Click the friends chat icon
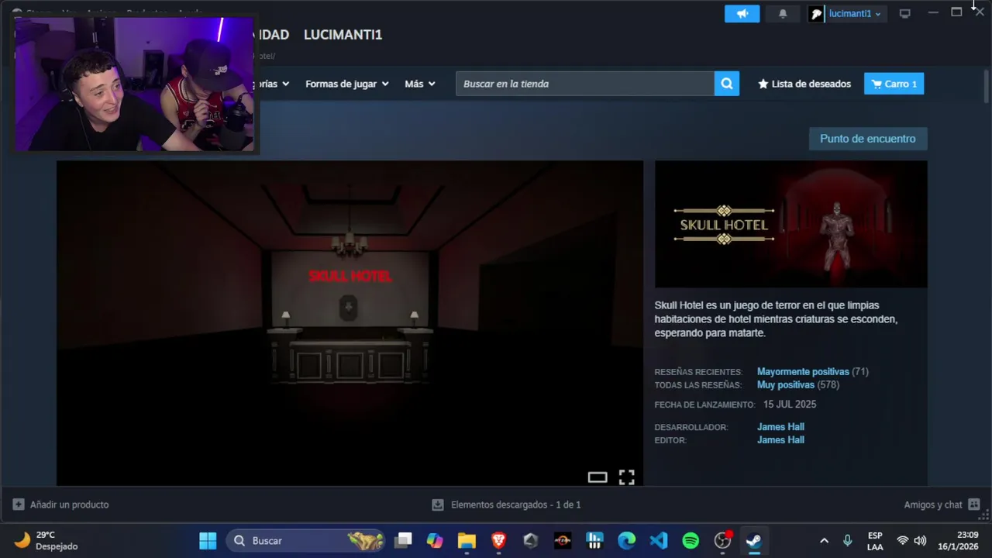The height and width of the screenshot is (558, 992). pyautogui.click(x=974, y=505)
